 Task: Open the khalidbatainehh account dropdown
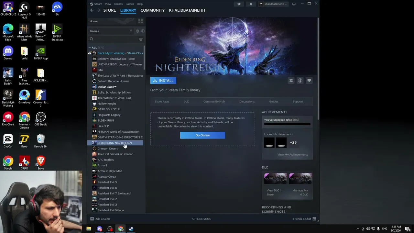pos(276,4)
